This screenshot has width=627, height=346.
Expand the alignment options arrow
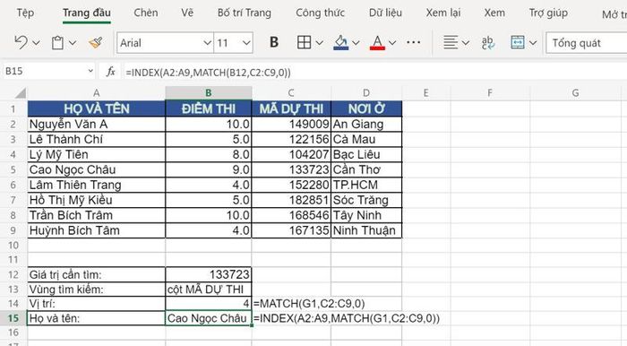[x=466, y=43]
